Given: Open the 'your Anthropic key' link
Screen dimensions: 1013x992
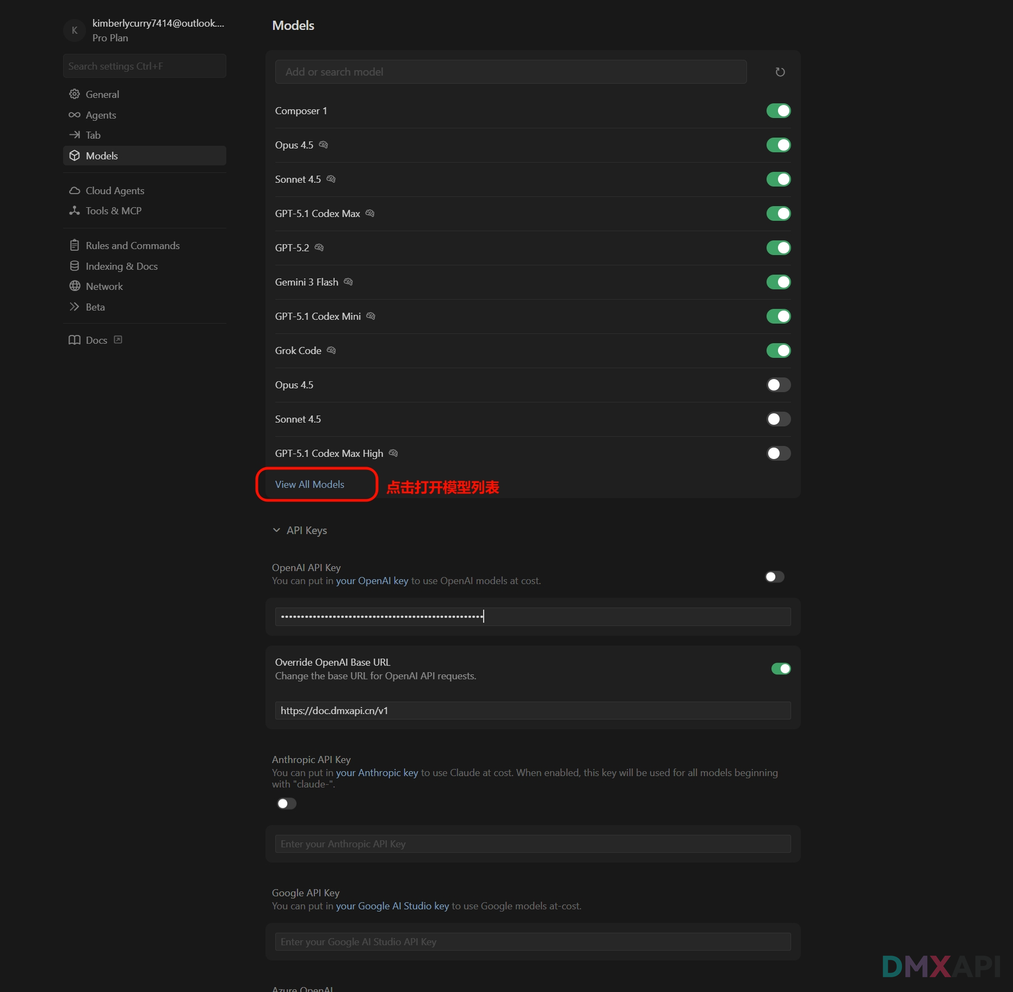Looking at the screenshot, I should [x=376, y=773].
